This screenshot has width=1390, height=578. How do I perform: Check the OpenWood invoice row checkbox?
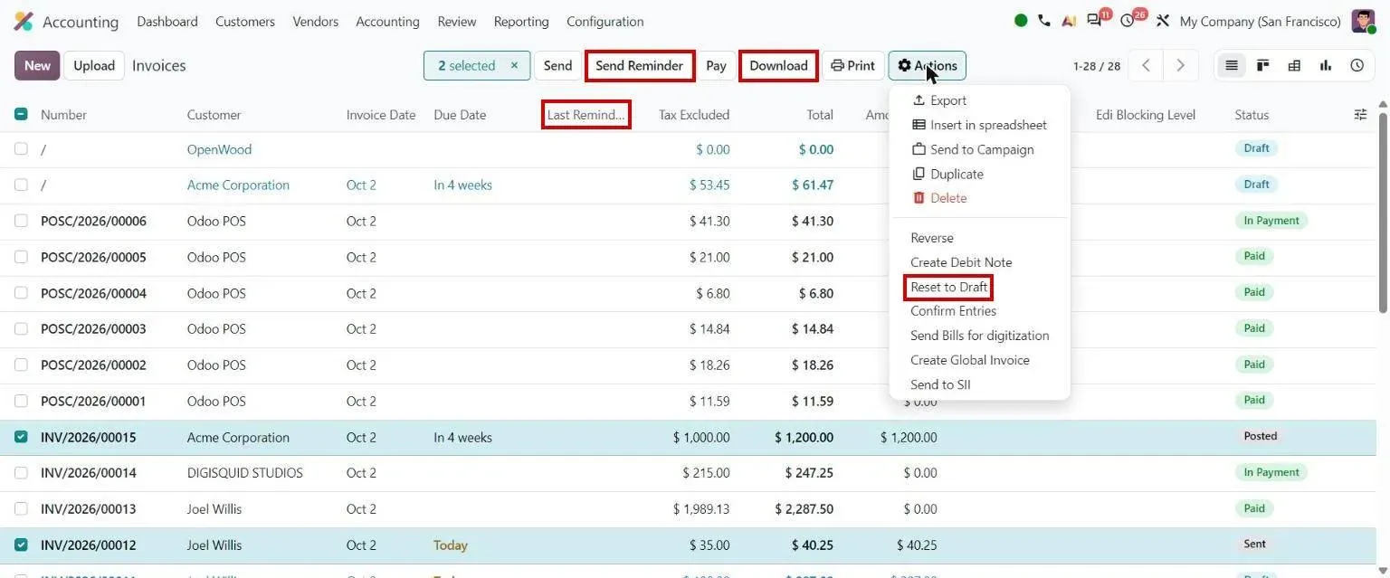click(x=21, y=149)
